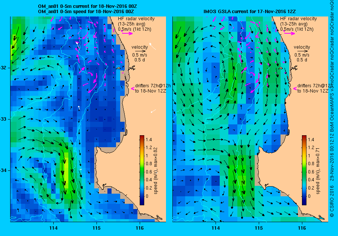Click the 0.2 tick on OM_an01 colorbar

click(149, 188)
